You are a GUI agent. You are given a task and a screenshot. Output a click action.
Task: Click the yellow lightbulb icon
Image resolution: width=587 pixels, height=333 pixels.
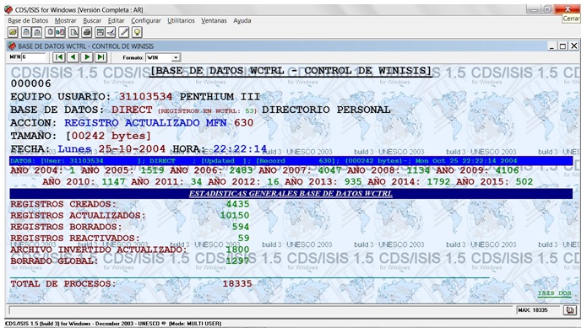pyautogui.click(x=138, y=33)
